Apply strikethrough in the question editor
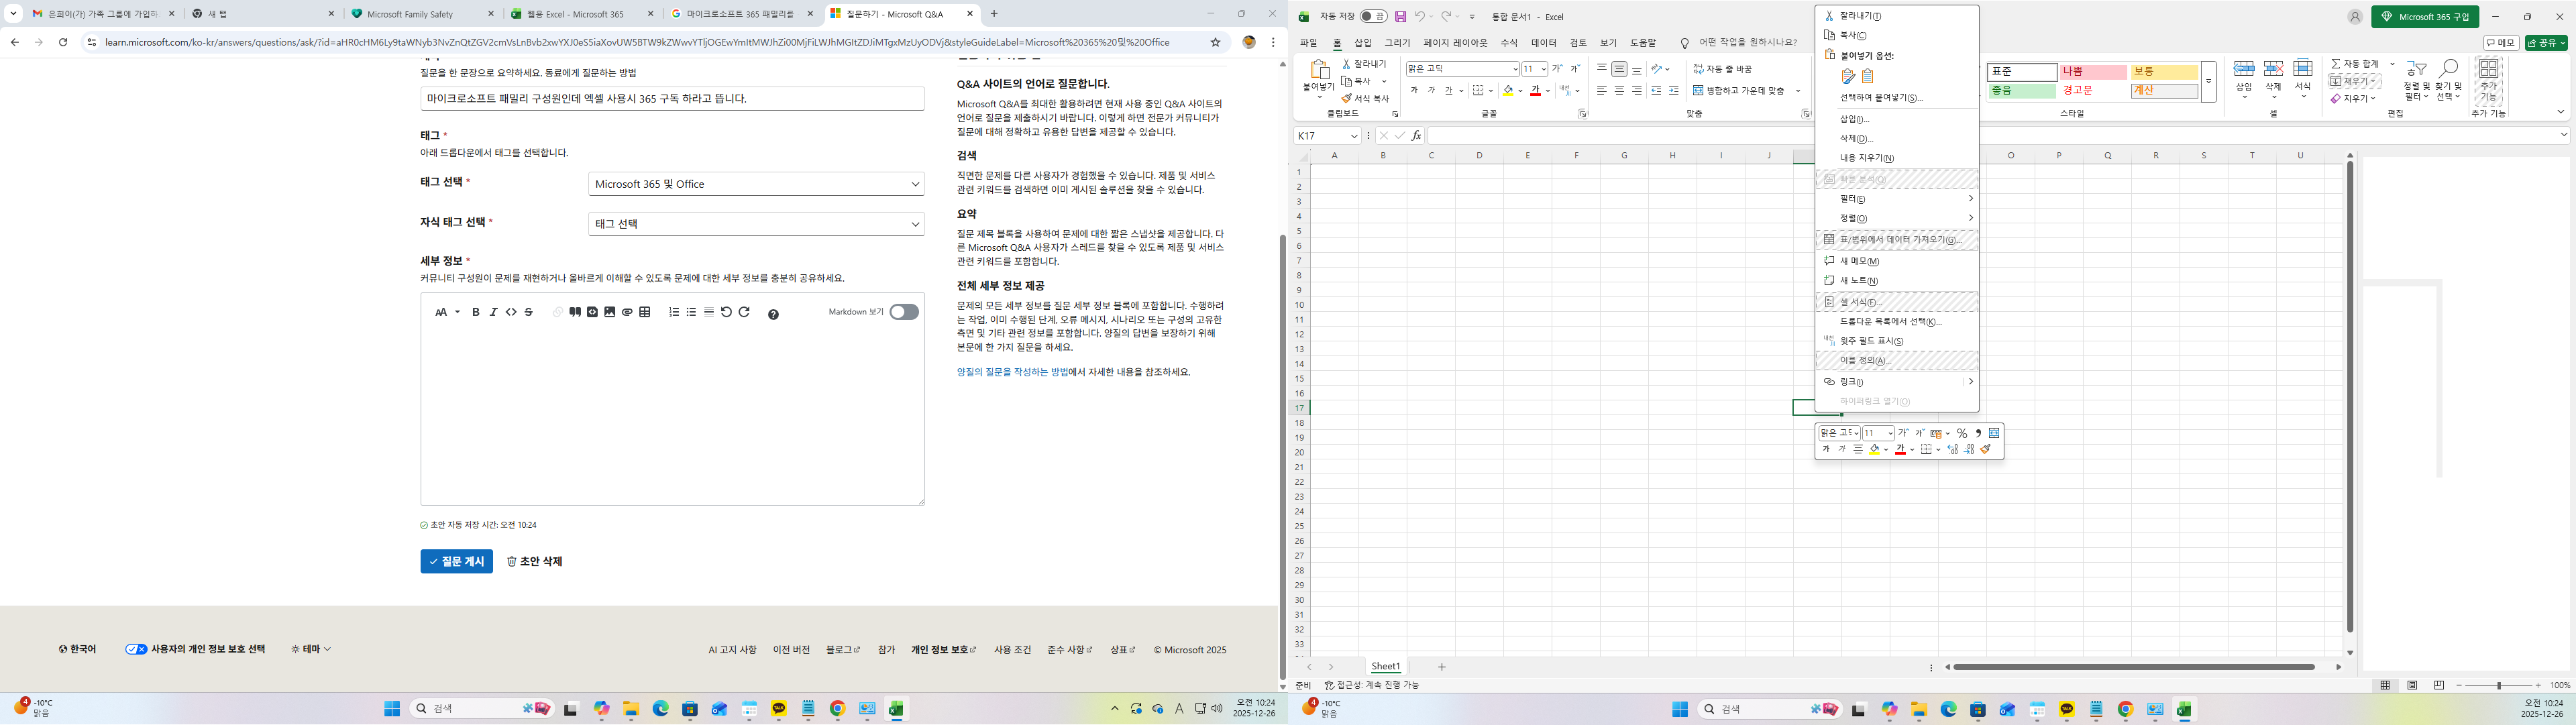 [529, 312]
